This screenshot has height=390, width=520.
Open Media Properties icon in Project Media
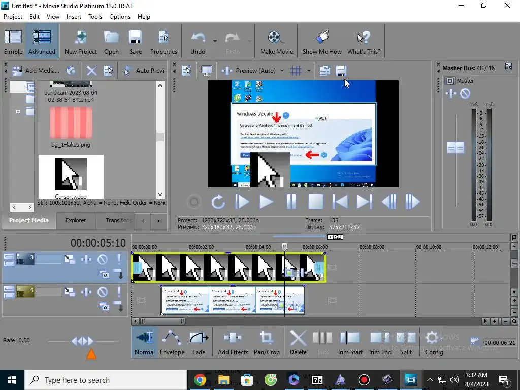[109, 70]
